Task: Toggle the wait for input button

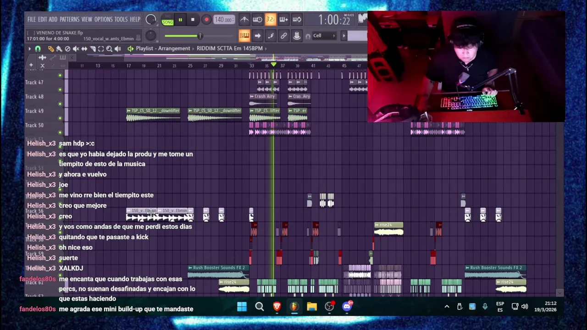Action: pos(257,19)
